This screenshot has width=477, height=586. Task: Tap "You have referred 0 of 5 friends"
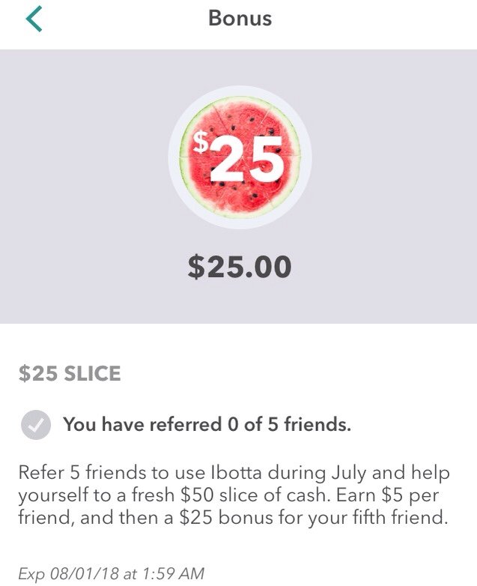point(207,425)
